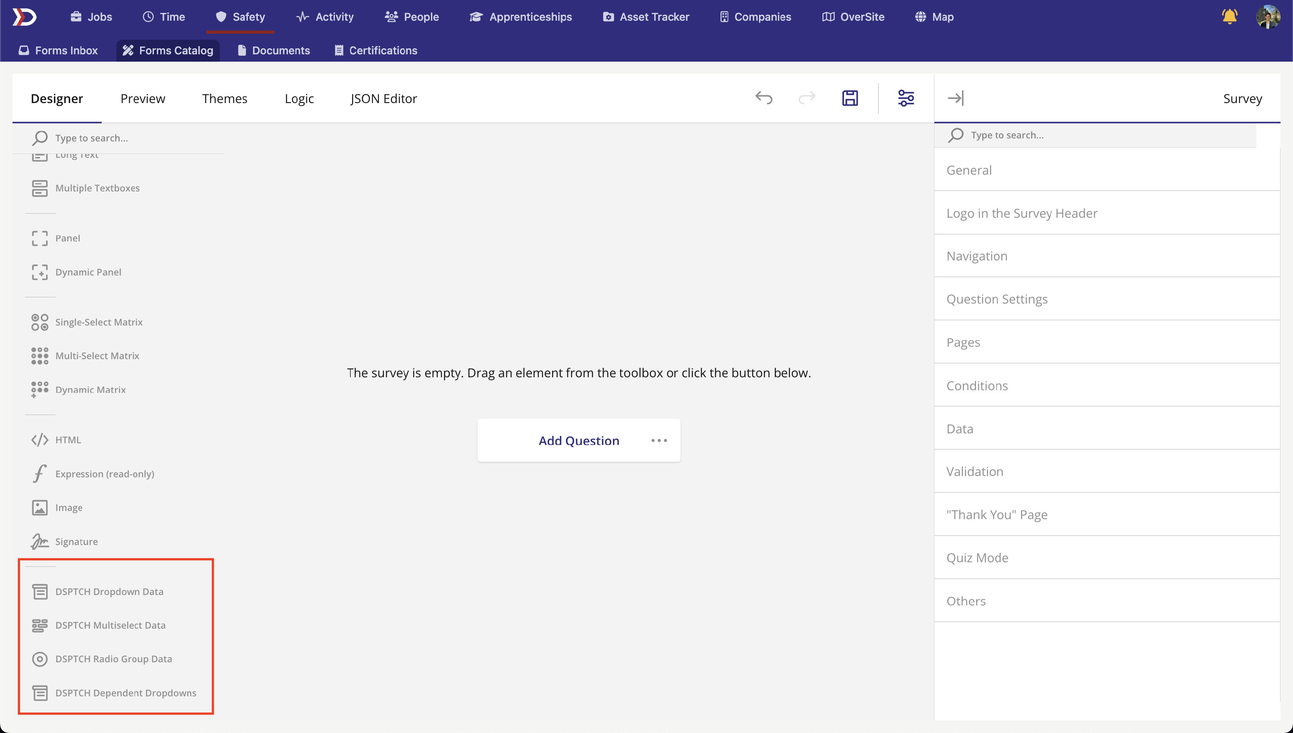Click the Add Question button

pyautogui.click(x=578, y=441)
